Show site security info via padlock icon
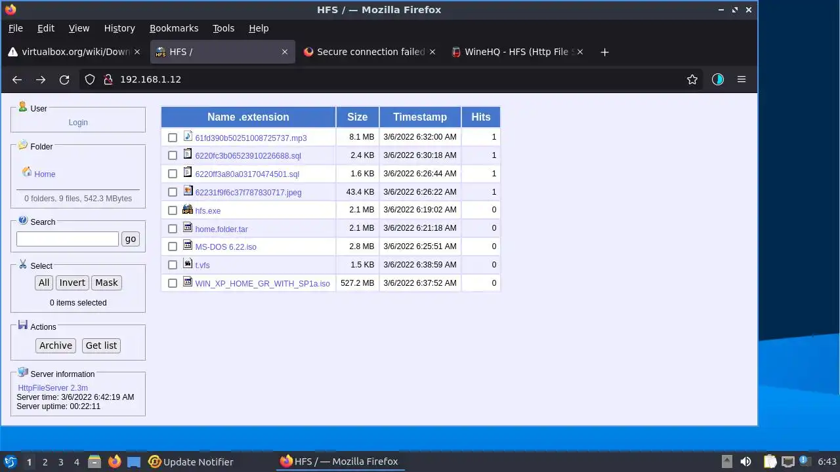This screenshot has height=472, width=840. tap(108, 79)
